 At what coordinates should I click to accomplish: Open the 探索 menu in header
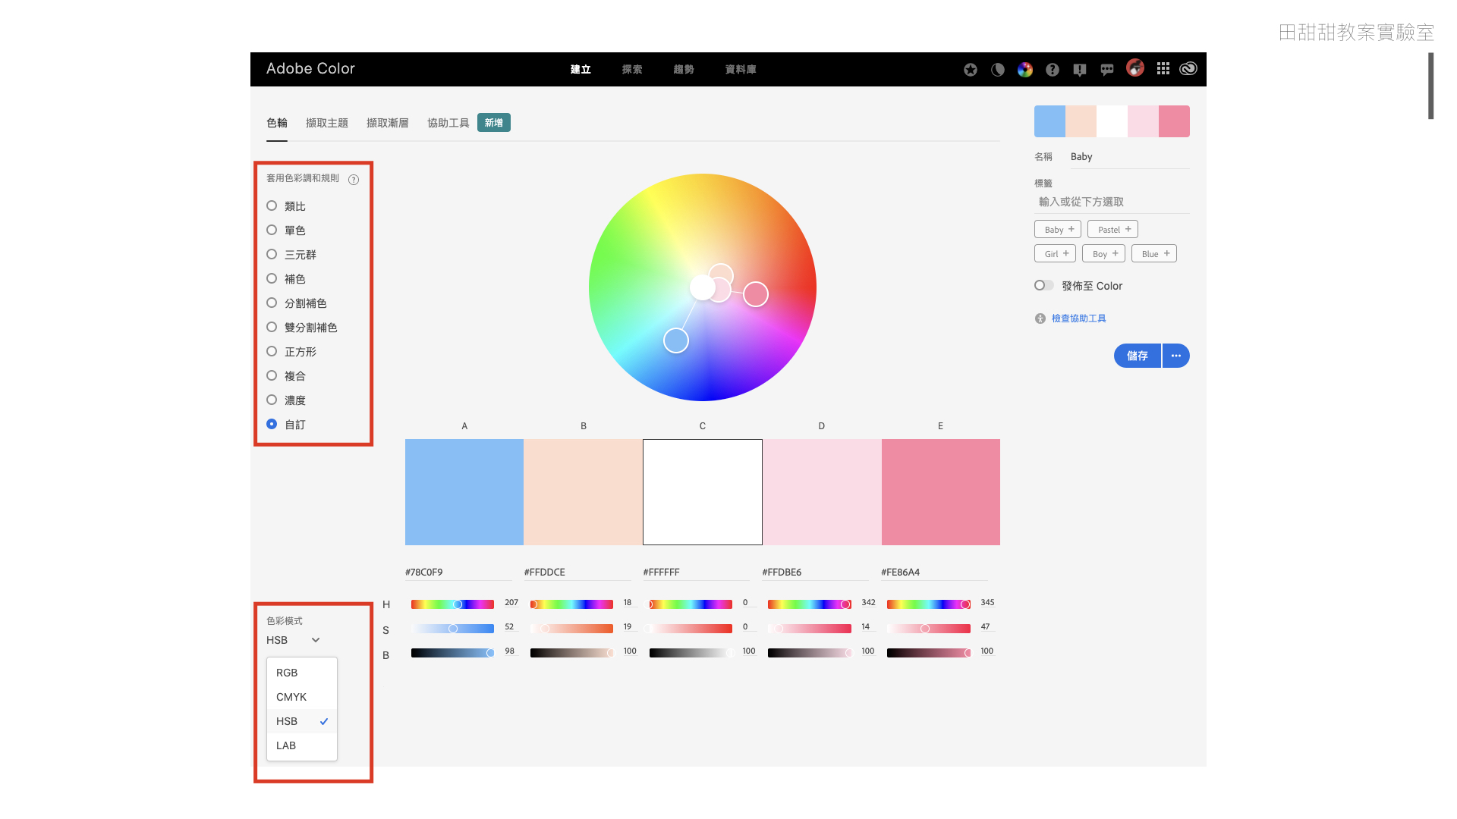631,69
